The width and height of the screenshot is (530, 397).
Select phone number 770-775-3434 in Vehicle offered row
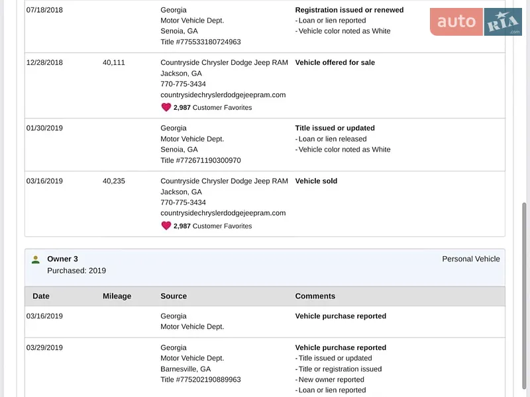[x=184, y=84]
